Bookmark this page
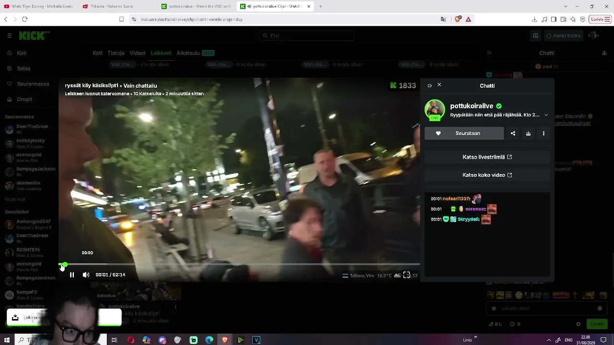This screenshot has width=614, height=345. pos(121,19)
